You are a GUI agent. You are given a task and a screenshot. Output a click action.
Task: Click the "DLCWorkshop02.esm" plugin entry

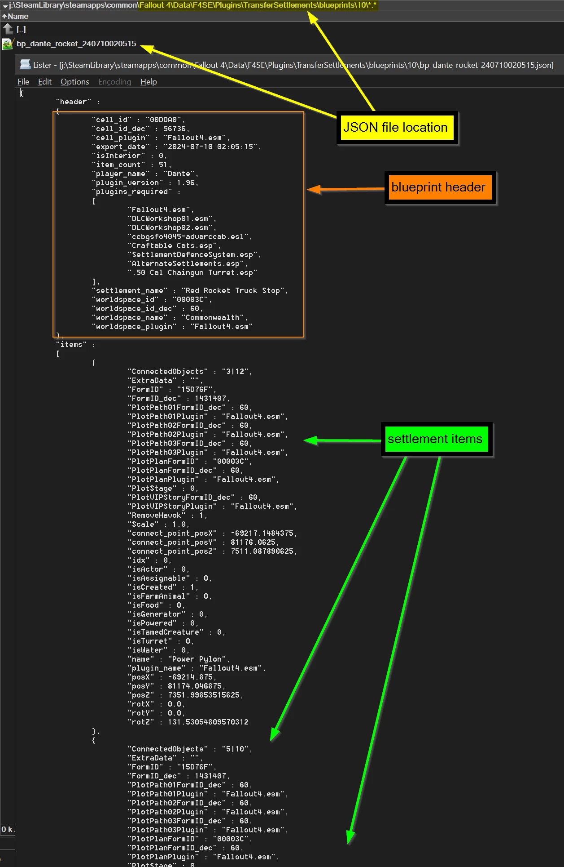[172, 228]
